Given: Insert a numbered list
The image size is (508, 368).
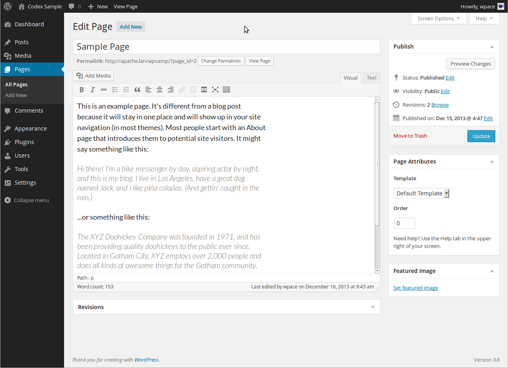Looking at the screenshot, I should tap(126, 90).
